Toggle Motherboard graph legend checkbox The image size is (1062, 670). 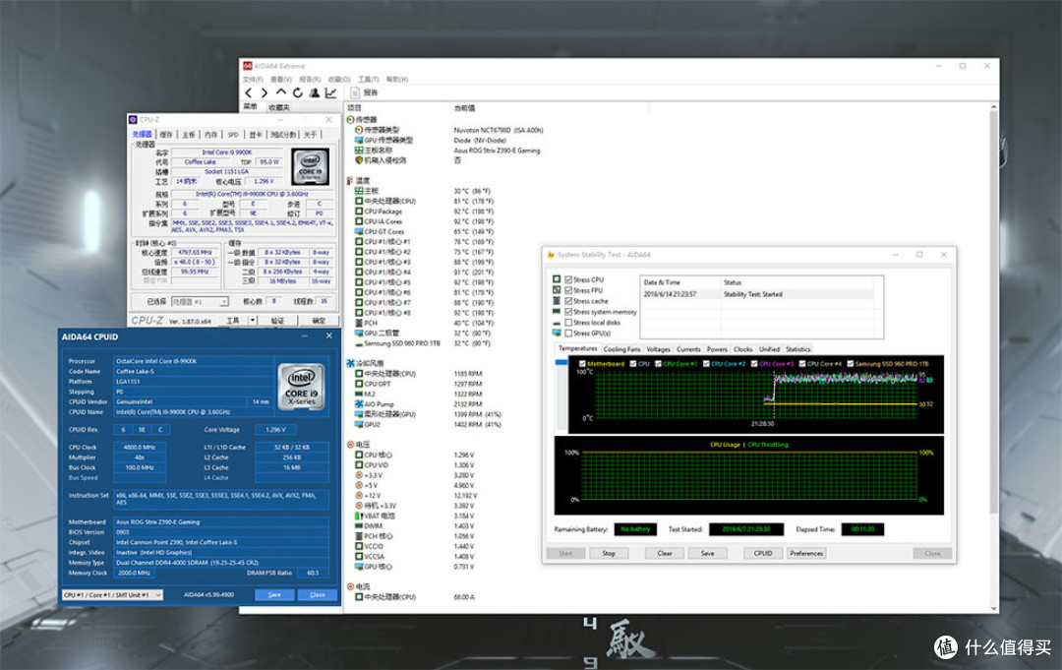click(x=582, y=364)
